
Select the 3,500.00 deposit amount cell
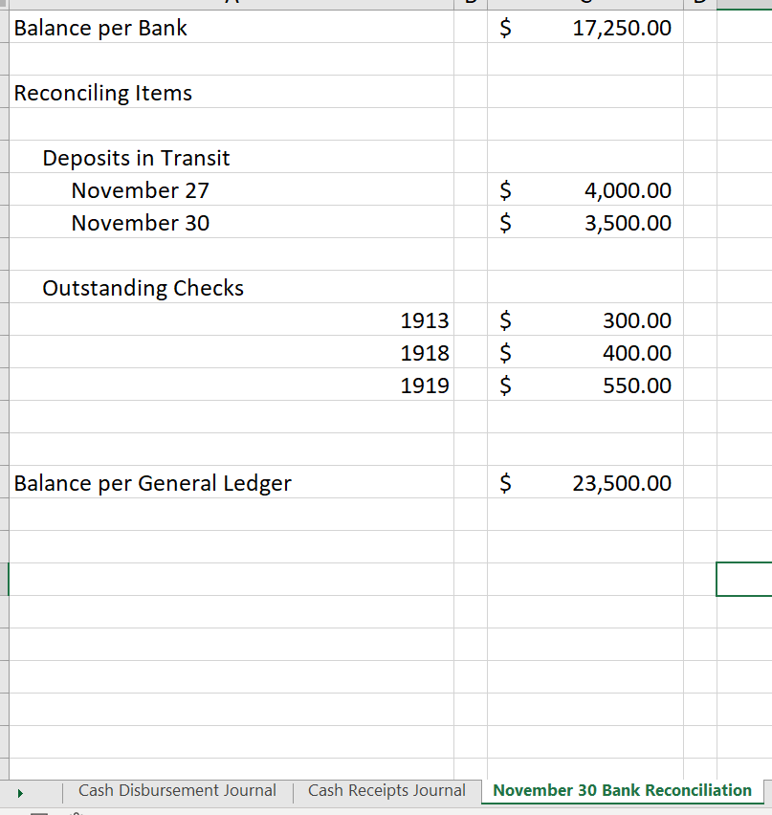click(x=585, y=222)
